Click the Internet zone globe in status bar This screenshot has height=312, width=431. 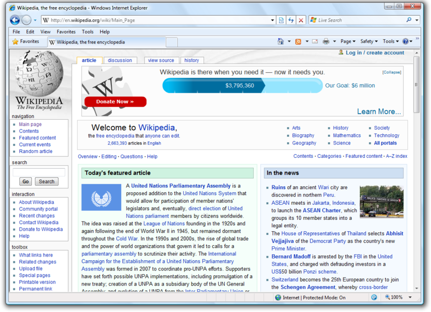tap(278, 297)
